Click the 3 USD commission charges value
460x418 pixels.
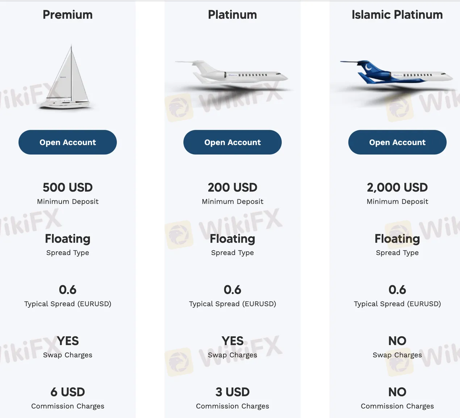tap(233, 392)
